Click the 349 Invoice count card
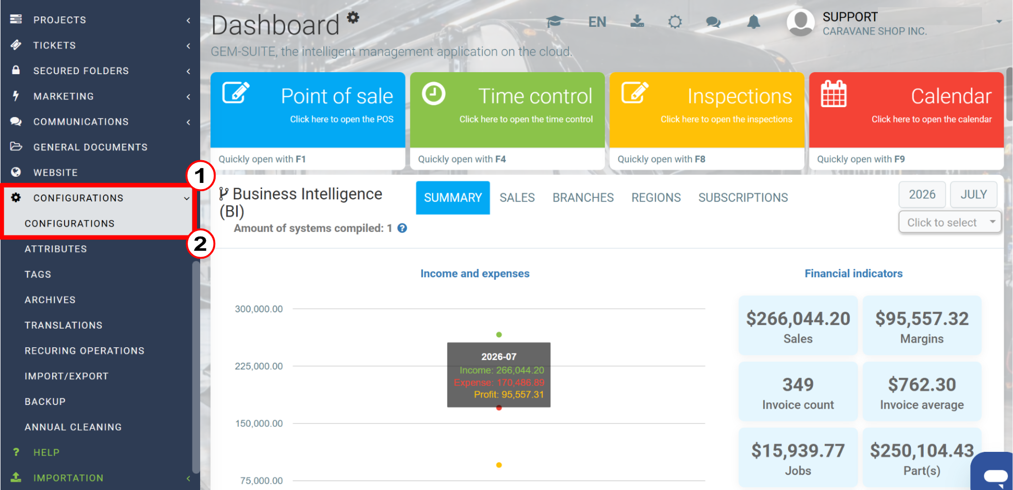Screen dimensions: 1013x490 [x=798, y=391]
